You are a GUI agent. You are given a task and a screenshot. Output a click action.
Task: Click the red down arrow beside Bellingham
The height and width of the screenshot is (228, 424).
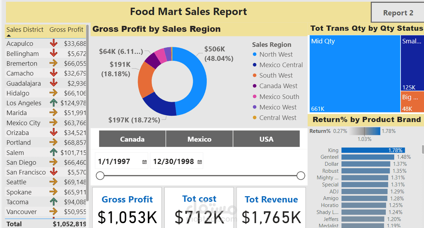pyautogui.click(x=53, y=54)
